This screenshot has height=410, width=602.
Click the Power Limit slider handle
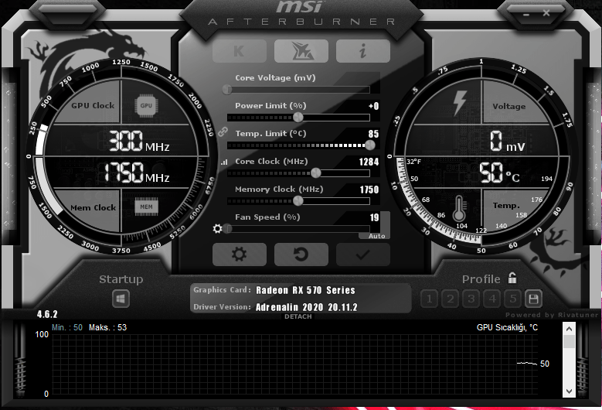click(x=298, y=117)
